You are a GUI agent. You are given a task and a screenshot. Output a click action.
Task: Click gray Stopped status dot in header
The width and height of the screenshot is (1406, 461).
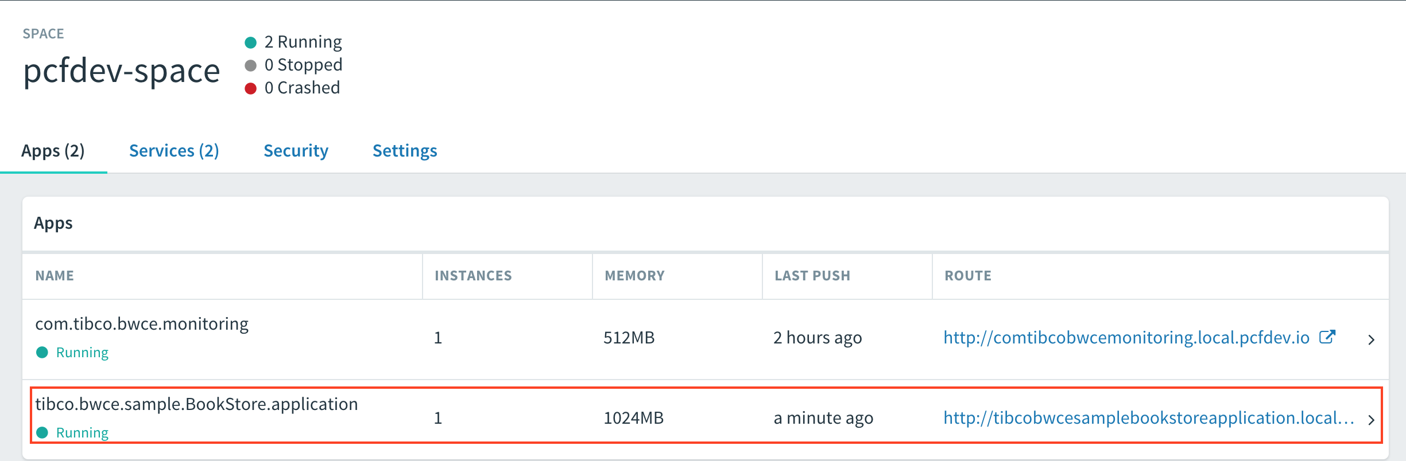(x=250, y=65)
